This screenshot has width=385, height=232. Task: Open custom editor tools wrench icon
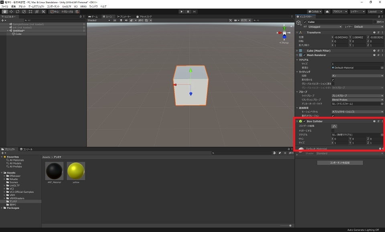point(43,12)
